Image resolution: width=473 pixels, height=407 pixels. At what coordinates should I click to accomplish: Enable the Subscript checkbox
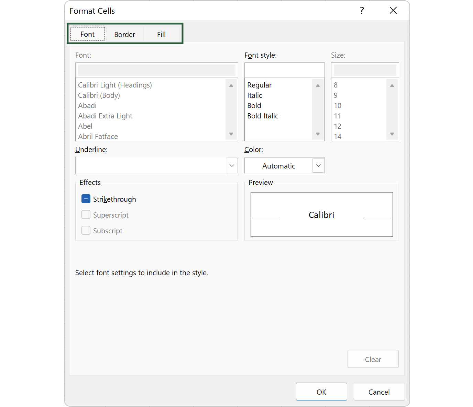point(86,230)
